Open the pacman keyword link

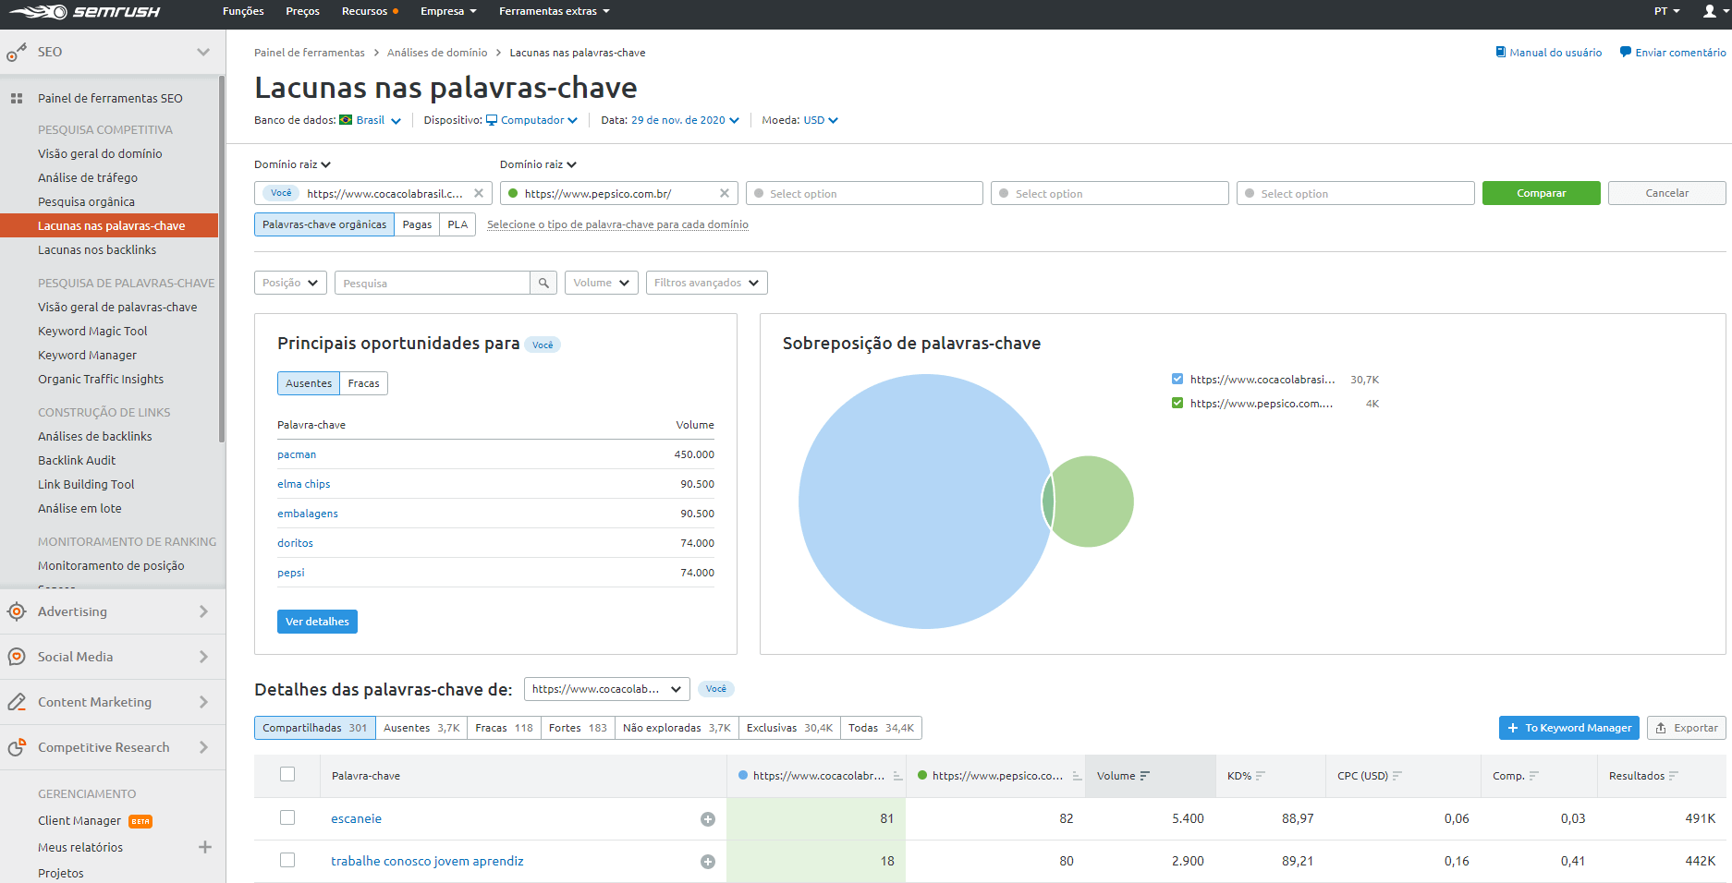tap(297, 454)
